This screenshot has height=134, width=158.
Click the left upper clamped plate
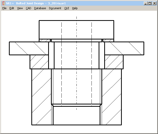29,48
